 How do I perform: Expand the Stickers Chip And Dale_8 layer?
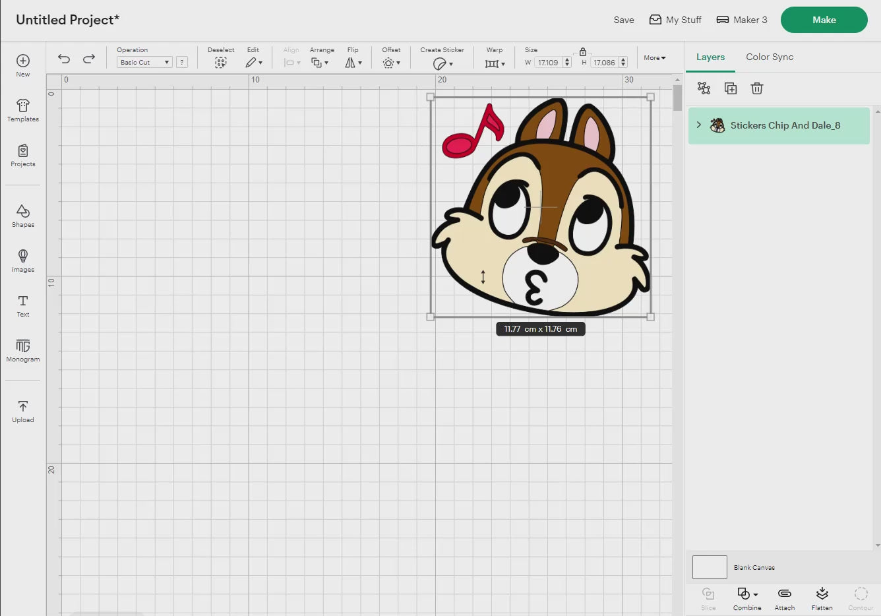point(699,125)
